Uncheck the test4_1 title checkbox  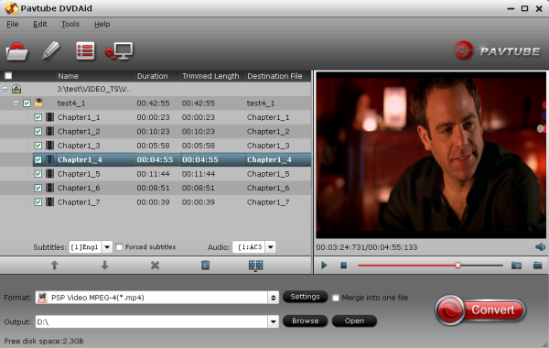pos(27,103)
